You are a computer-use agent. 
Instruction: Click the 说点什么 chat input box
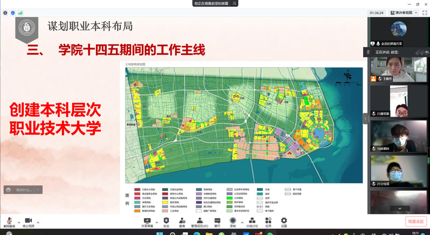coord(20,190)
